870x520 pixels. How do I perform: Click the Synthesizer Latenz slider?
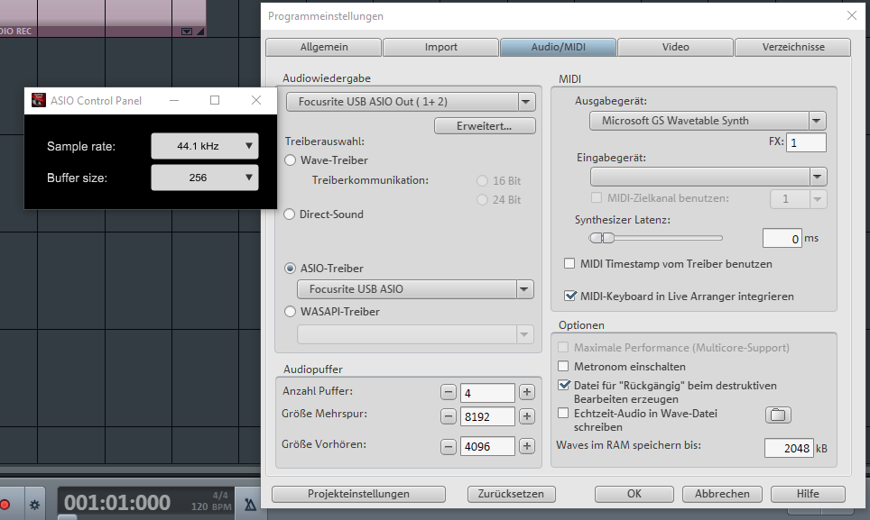pyautogui.click(x=656, y=238)
